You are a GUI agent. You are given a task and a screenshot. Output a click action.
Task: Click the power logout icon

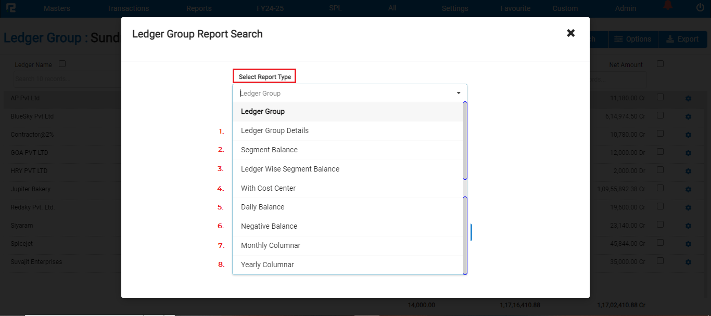tap(700, 8)
